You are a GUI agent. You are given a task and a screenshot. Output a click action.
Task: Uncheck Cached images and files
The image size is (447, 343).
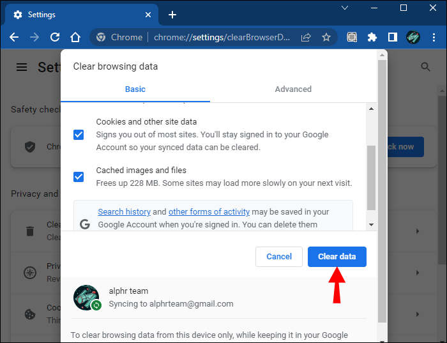pos(79,177)
